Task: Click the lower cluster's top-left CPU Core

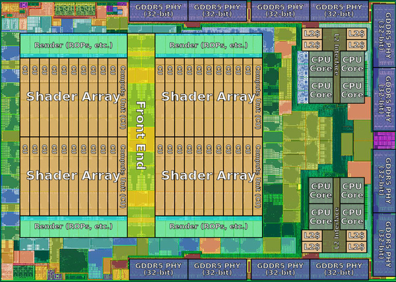Action: (321, 190)
